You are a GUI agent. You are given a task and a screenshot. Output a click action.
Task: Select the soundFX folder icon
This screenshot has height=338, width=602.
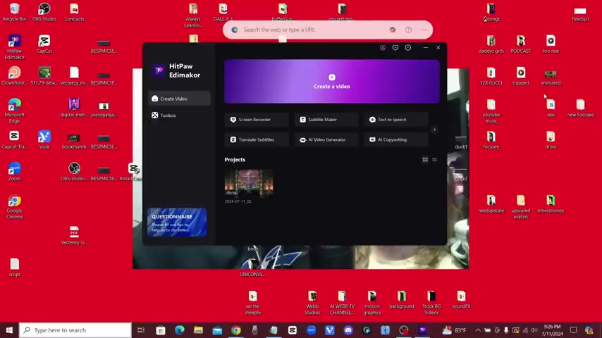pyautogui.click(x=461, y=299)
